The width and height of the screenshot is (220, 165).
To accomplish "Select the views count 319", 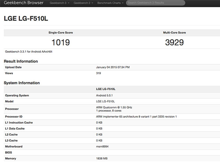I will click(x=99, y=73).
